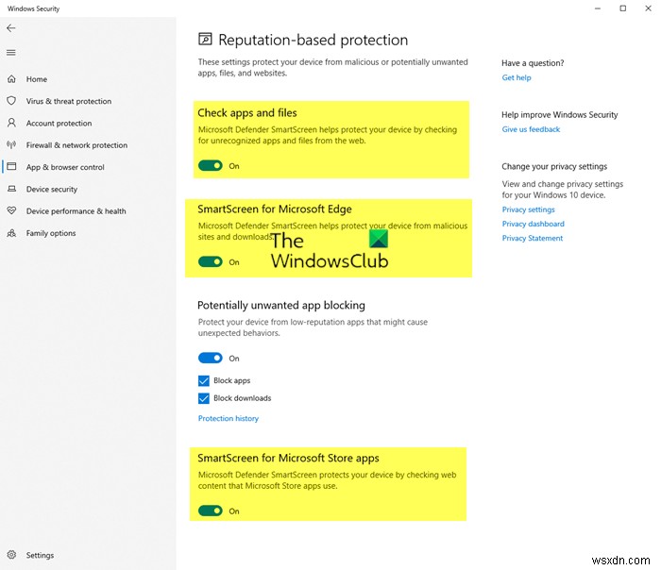Click the Get help link

coord(517,77)
